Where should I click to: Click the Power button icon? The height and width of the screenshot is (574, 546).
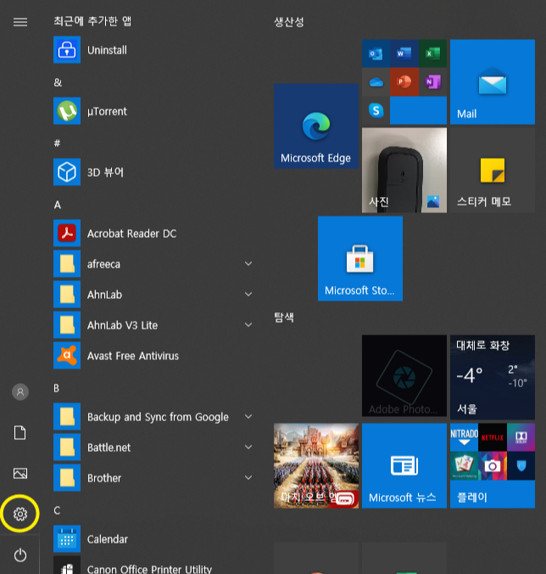click(20, 555)
